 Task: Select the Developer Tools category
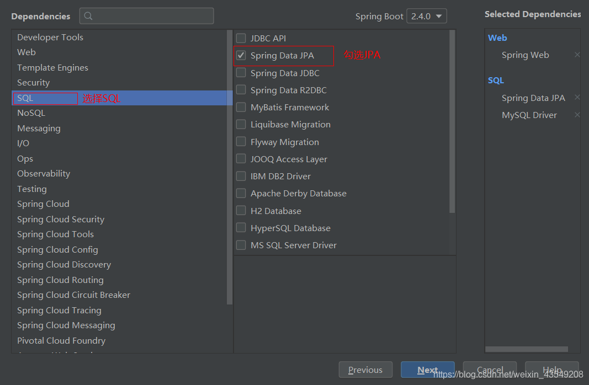point(119,37)
